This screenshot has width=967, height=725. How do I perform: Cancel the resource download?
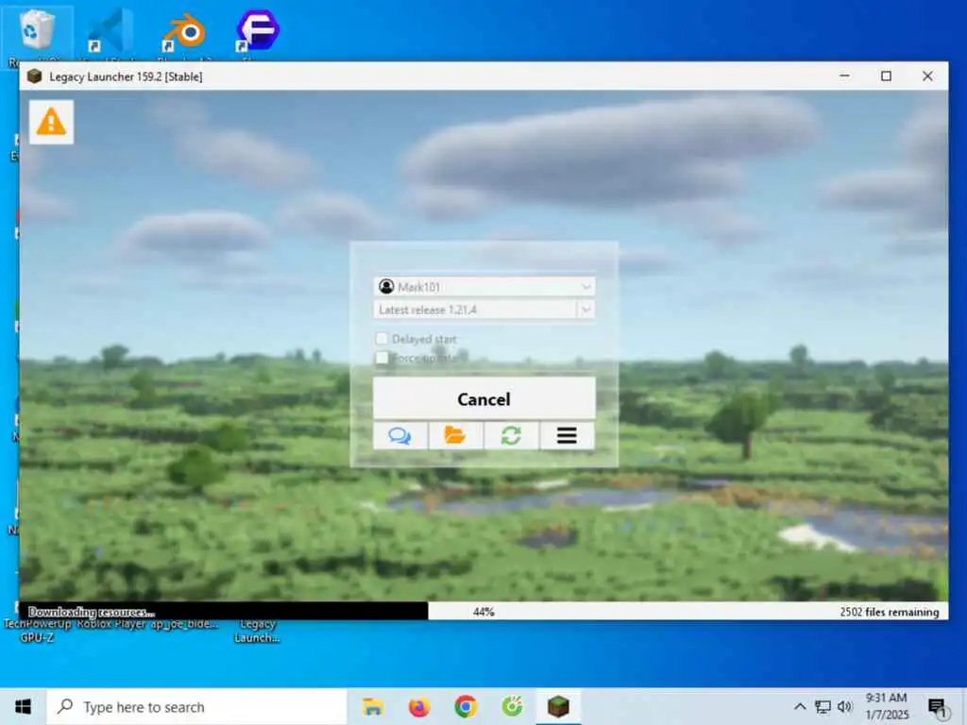click(484, 399)
